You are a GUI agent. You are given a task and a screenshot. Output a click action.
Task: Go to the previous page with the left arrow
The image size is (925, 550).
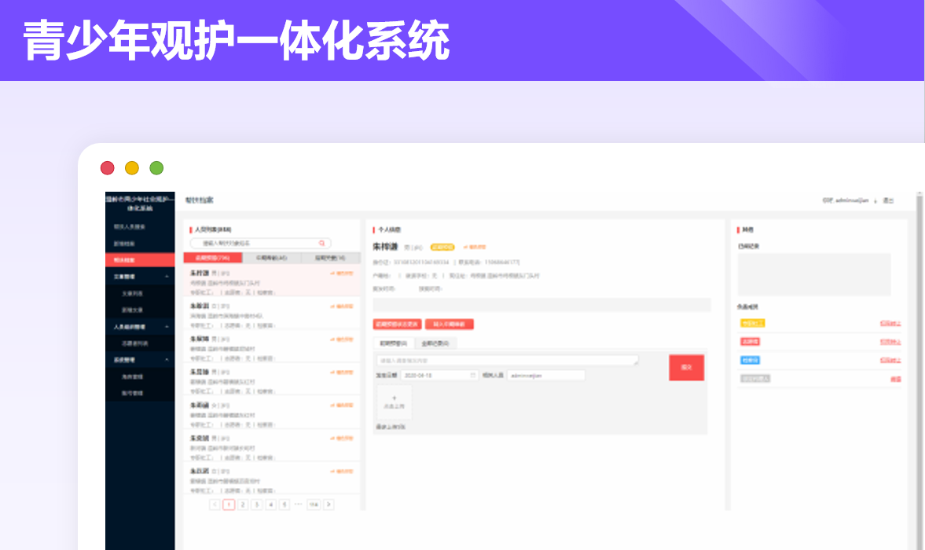coord(215,504)
